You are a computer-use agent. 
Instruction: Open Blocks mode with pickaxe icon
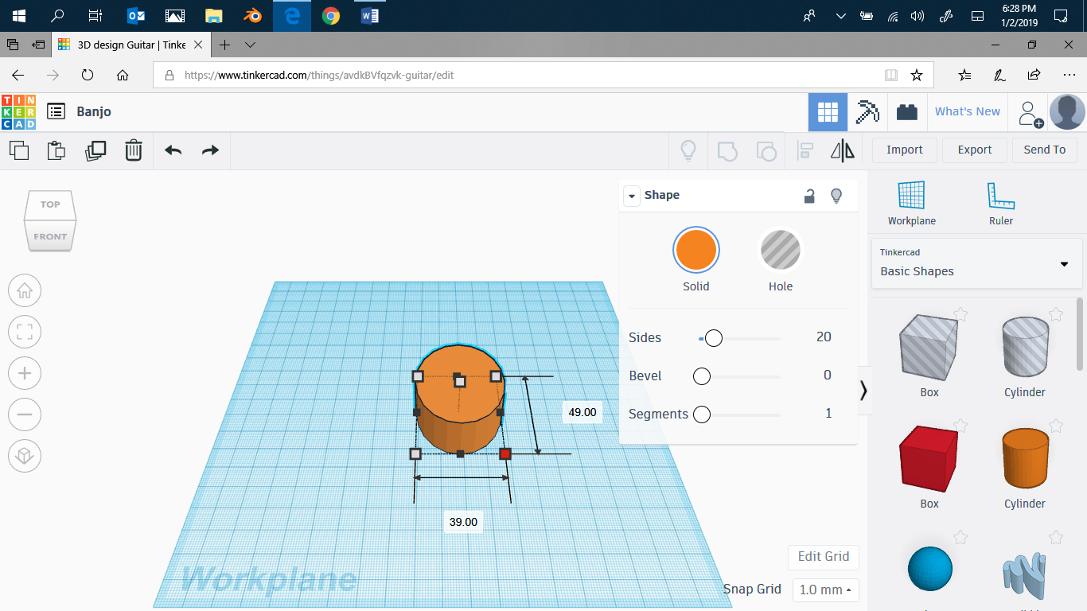[x=867, y=112]
